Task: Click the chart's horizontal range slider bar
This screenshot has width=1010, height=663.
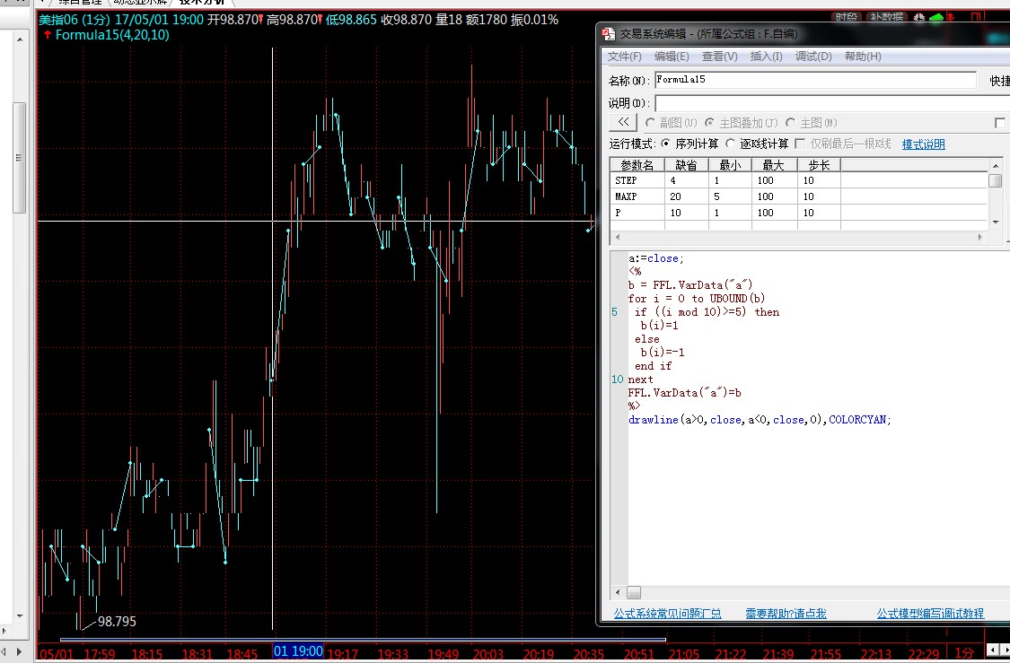Action: click(x=363, y=639)
